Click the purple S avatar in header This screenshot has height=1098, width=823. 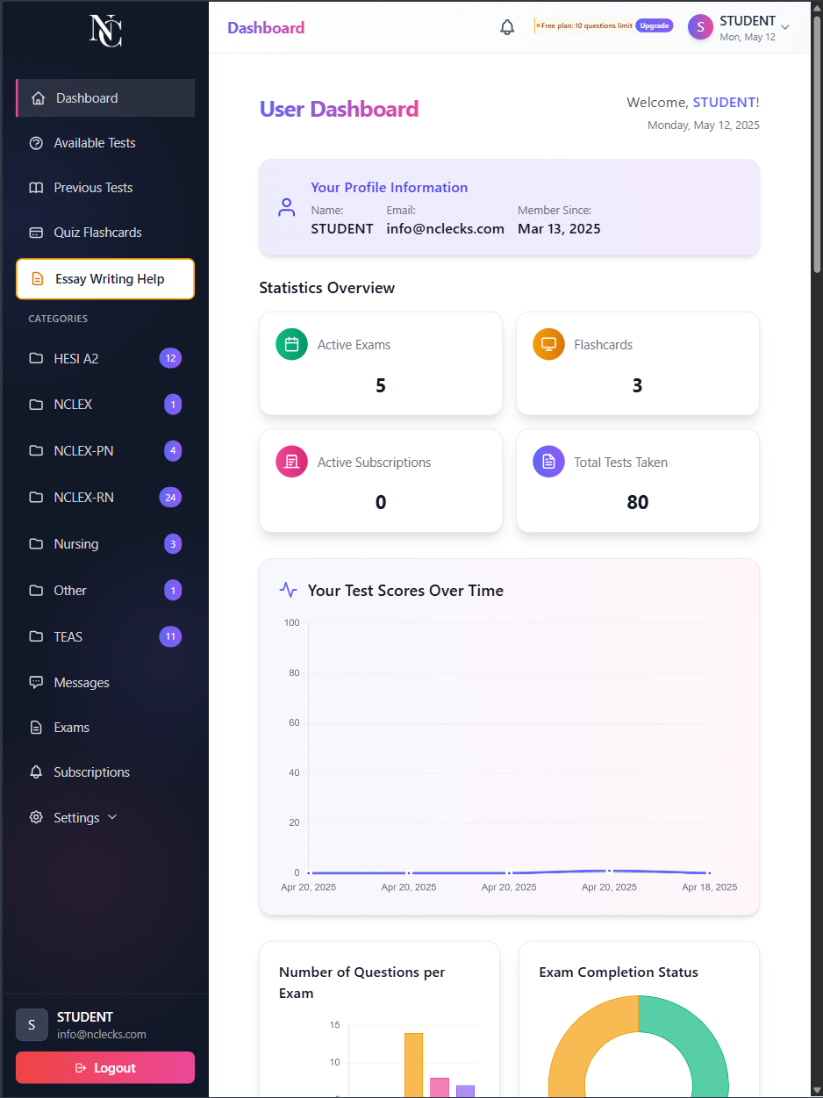coord(700,27)
